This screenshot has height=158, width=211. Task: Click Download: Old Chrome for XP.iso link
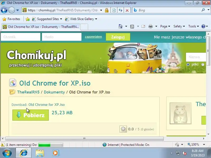click(38, 105)
